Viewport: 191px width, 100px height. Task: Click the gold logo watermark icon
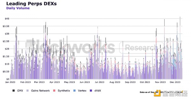[157, 93]
